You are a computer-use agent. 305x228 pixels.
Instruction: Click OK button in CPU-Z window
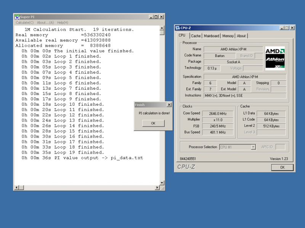(x=282, y=167)
